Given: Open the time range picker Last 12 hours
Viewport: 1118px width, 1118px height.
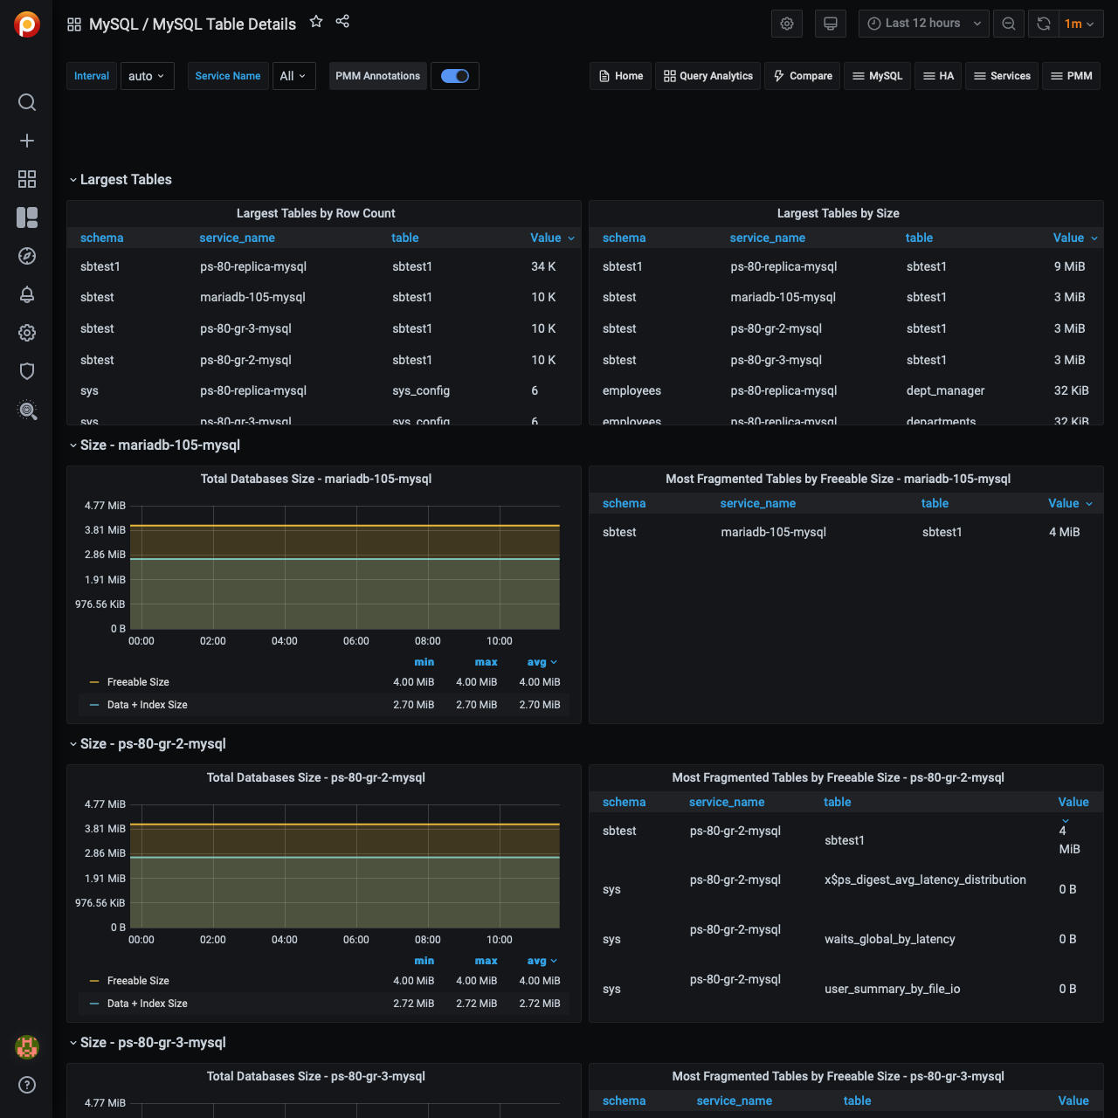Looking at the screenshot, I should [x=923, y=24].
